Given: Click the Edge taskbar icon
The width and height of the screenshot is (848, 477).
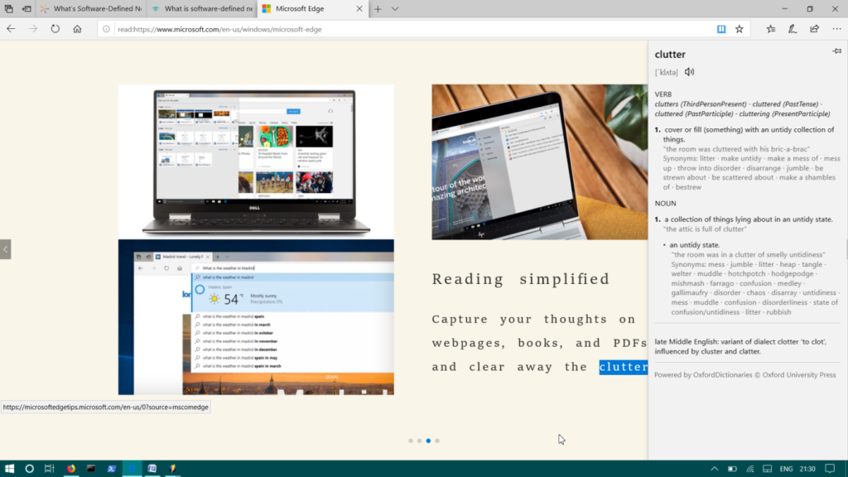Looking at the screenshot, I should coord(132,469).
